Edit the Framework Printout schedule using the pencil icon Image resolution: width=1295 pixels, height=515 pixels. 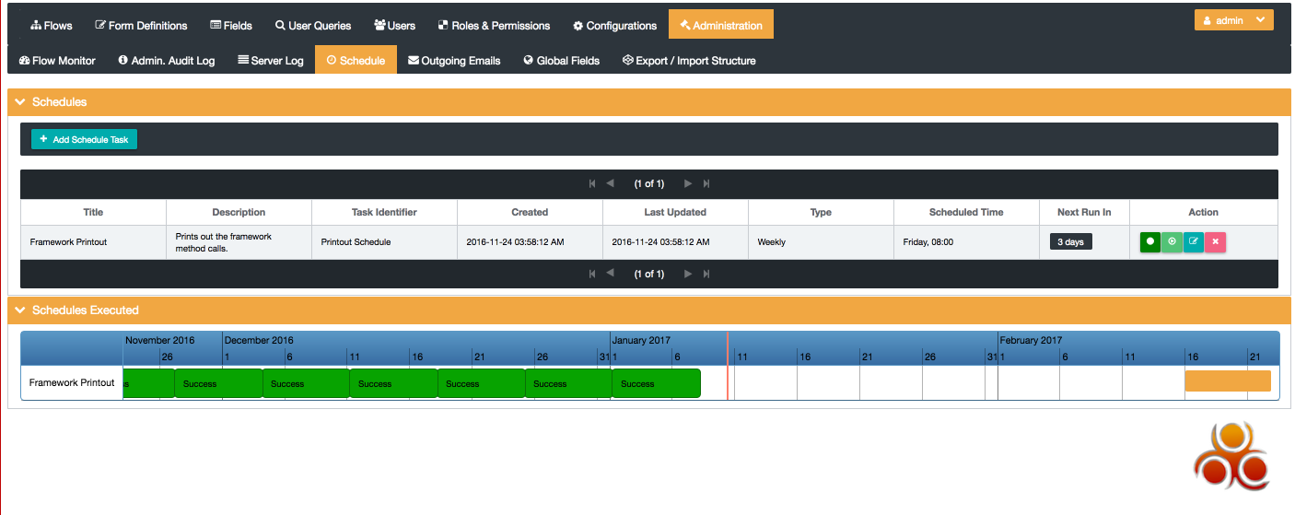[x=1194, y=242]
